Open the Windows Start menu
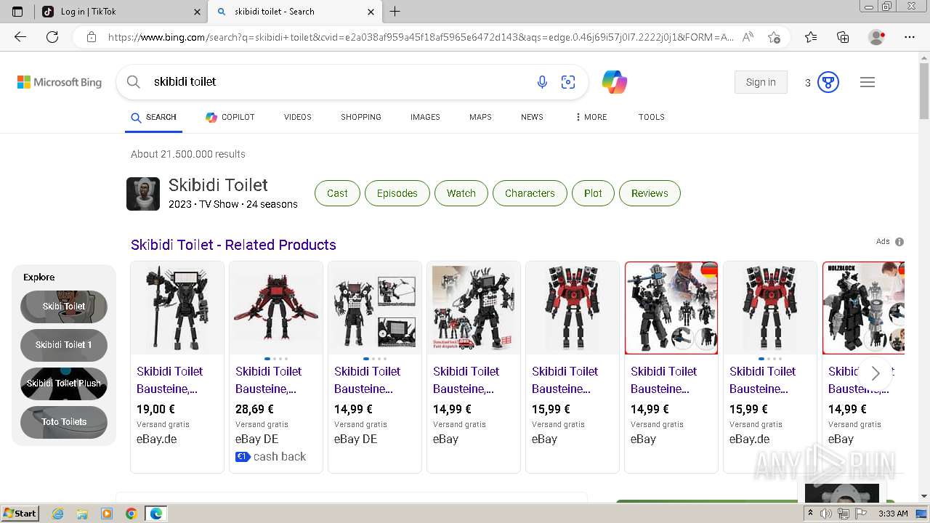The height and width of the screenshot is (523, 930). (x=20, y=514)
